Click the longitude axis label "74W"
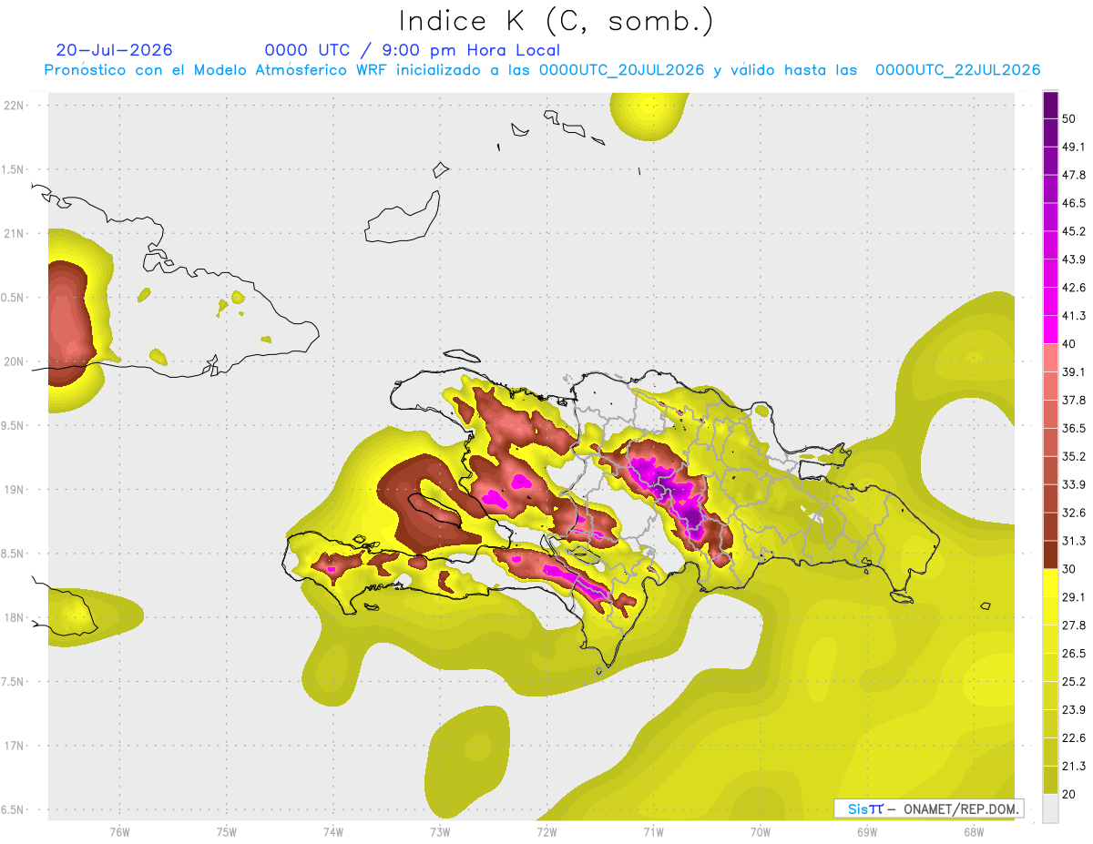Image resolution: width=1093 pixels, height=844 pixels. [x=333, y=833]
